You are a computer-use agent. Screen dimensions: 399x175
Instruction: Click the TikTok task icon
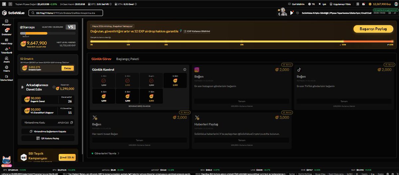click(x=299, y=70)
